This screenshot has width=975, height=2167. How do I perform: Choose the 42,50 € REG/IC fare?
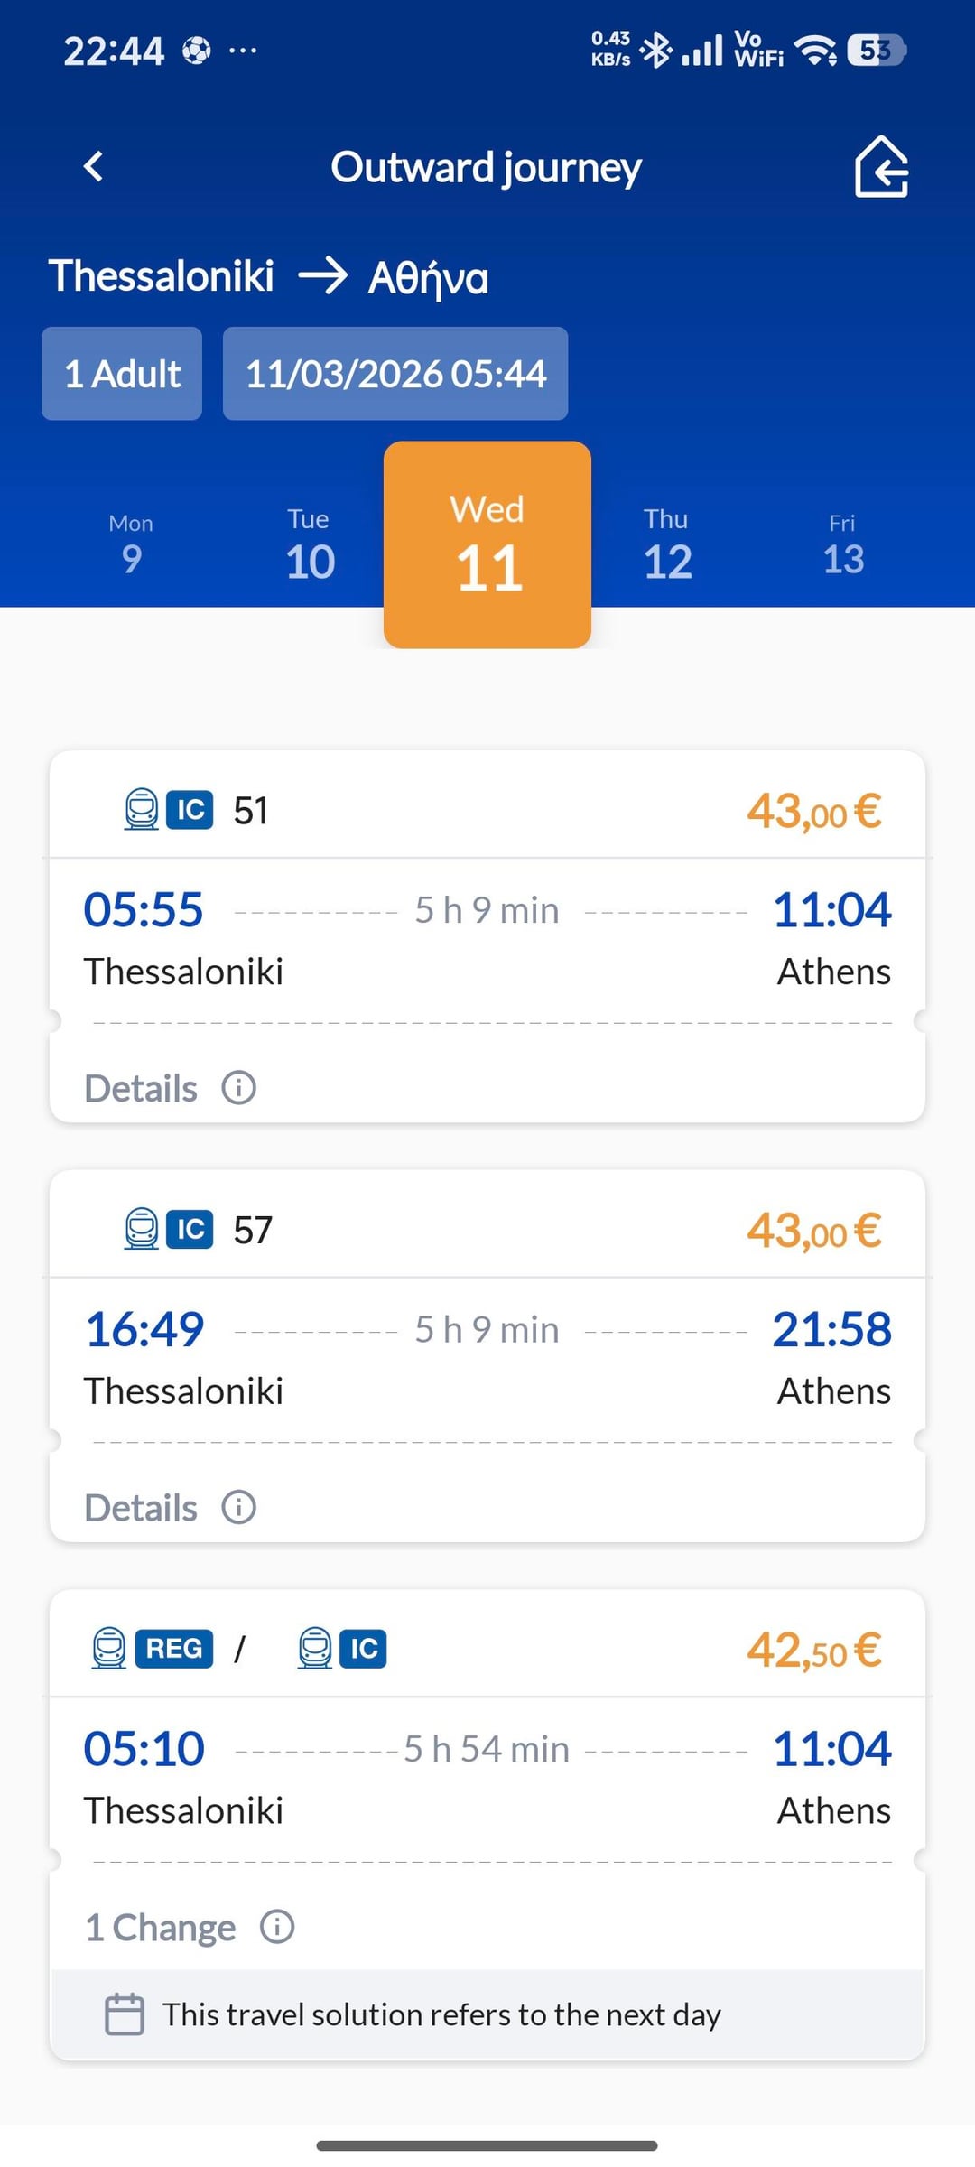tap(813, 1650)
